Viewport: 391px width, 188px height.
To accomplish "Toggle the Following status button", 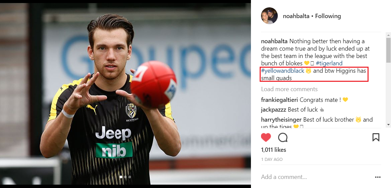I will (328, 16).
